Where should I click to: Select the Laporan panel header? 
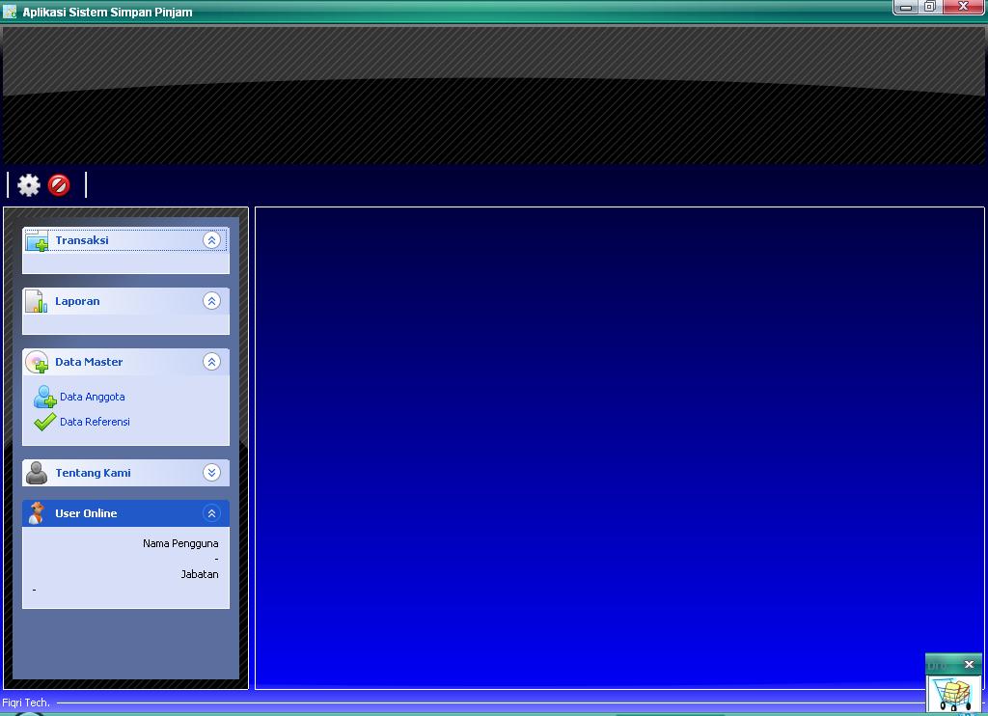coord(125,301)
